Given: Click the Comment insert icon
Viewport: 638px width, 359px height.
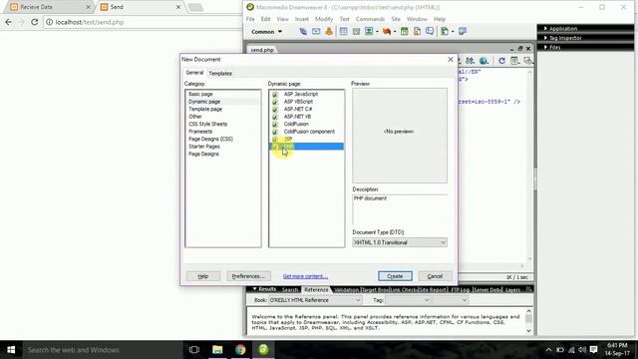Looking at the screenshot, I should click(430, 31).
